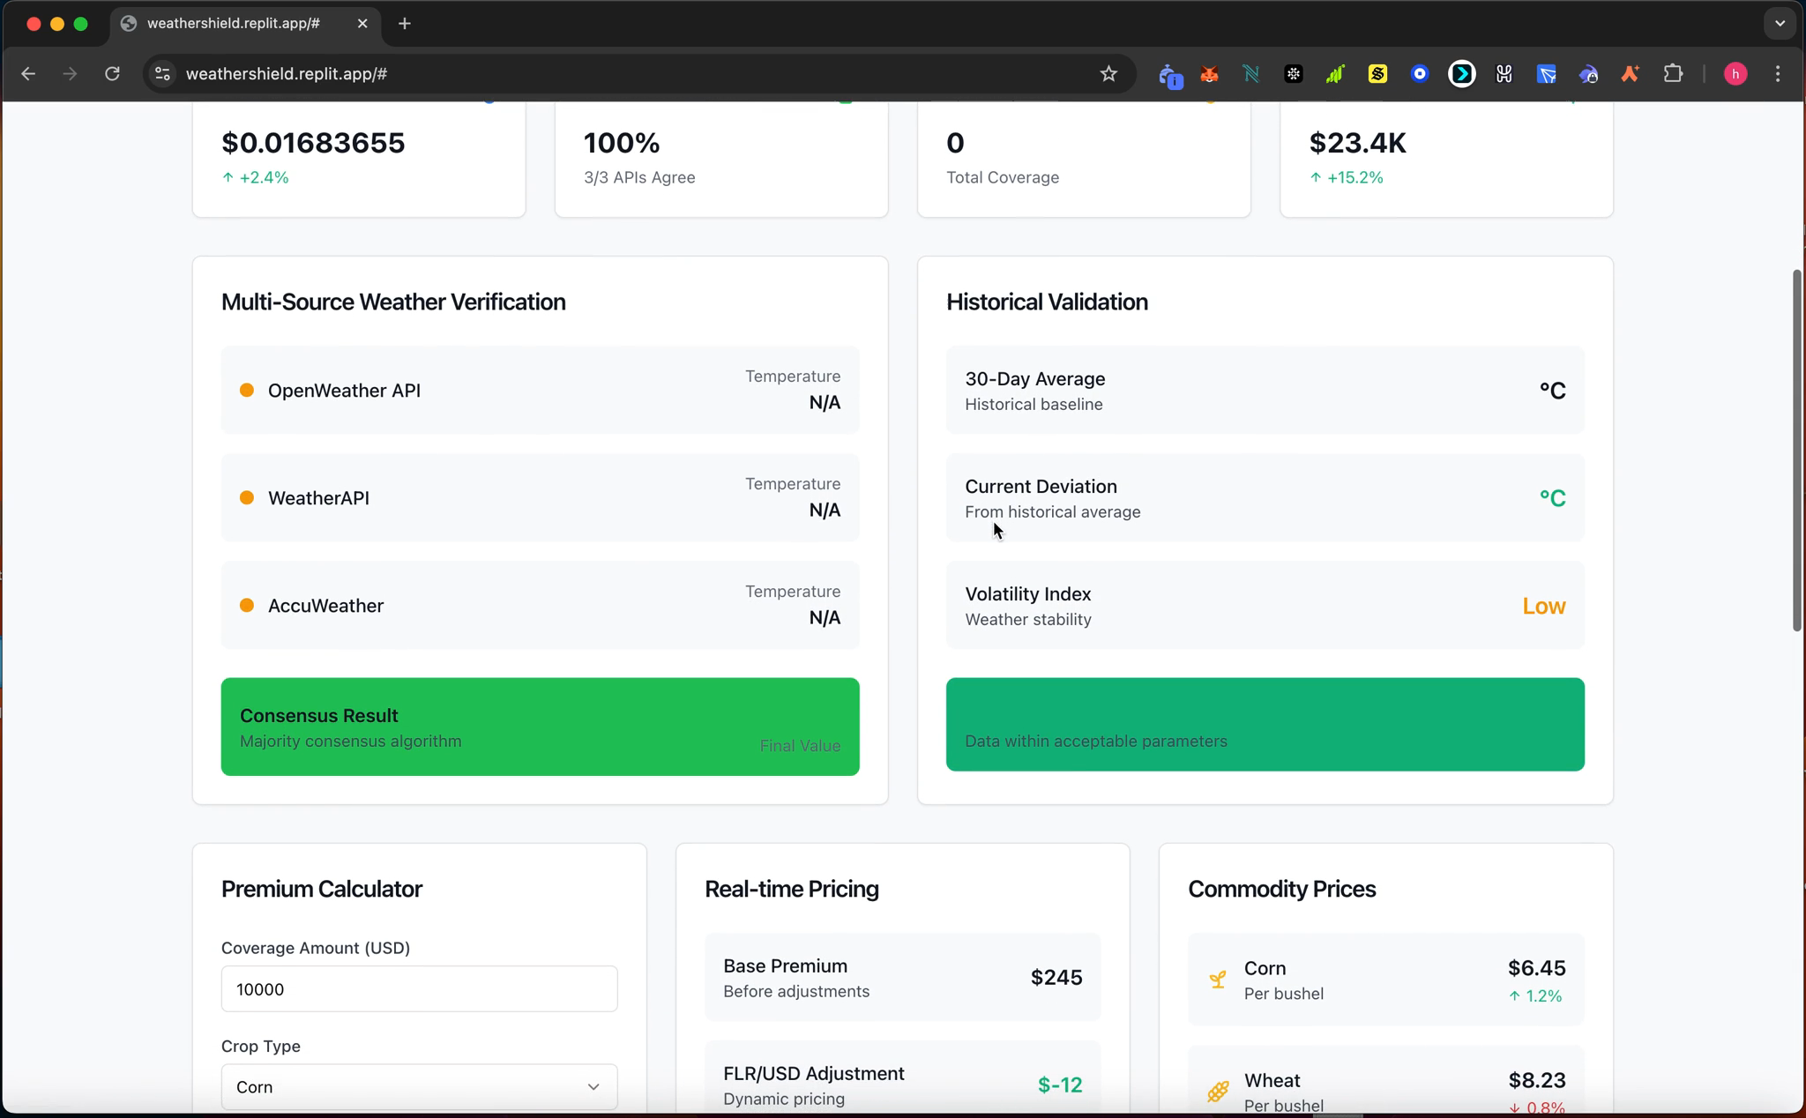Open the site information icon in address bar
The width and height of the screenshot is (1806, 1118).
[162, 74]
